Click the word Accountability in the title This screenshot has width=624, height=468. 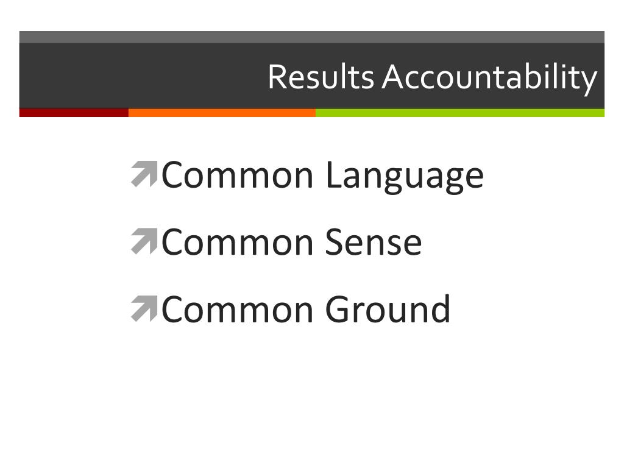pos(490,77)
